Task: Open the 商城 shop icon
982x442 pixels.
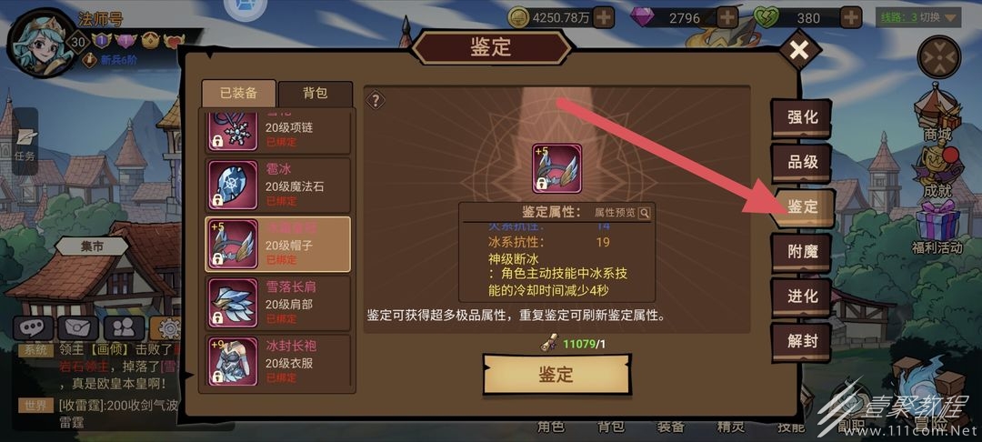Action: coord(937,113)
